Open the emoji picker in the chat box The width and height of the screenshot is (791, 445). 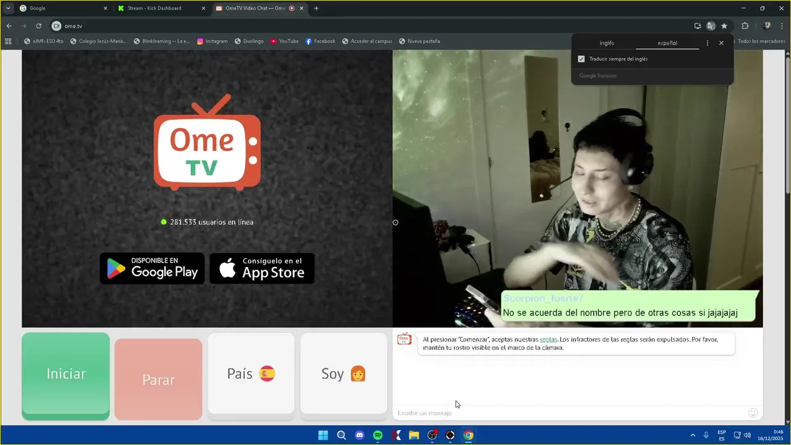pos(753,413)
